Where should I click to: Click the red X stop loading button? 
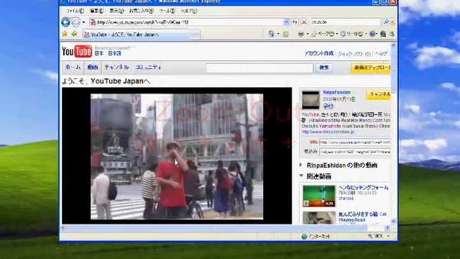304,22
